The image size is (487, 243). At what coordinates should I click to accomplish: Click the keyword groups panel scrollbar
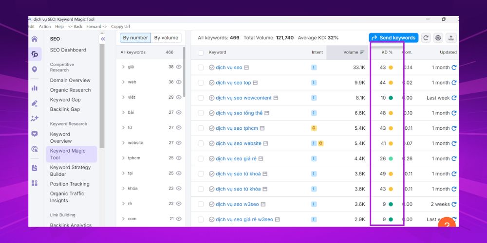coord(184,72)
